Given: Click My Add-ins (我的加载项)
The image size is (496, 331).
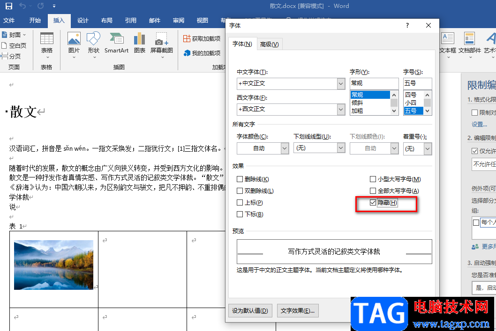Looking at the screenshot, I should [x=202, y=53].
